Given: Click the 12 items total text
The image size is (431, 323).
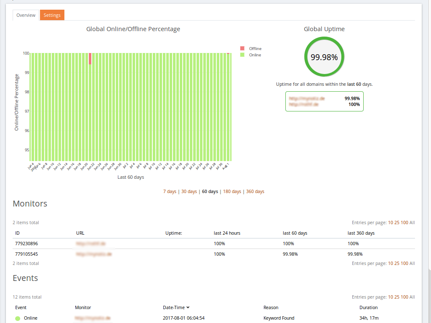Looking at the screenshot, I should tap(27, 297).
